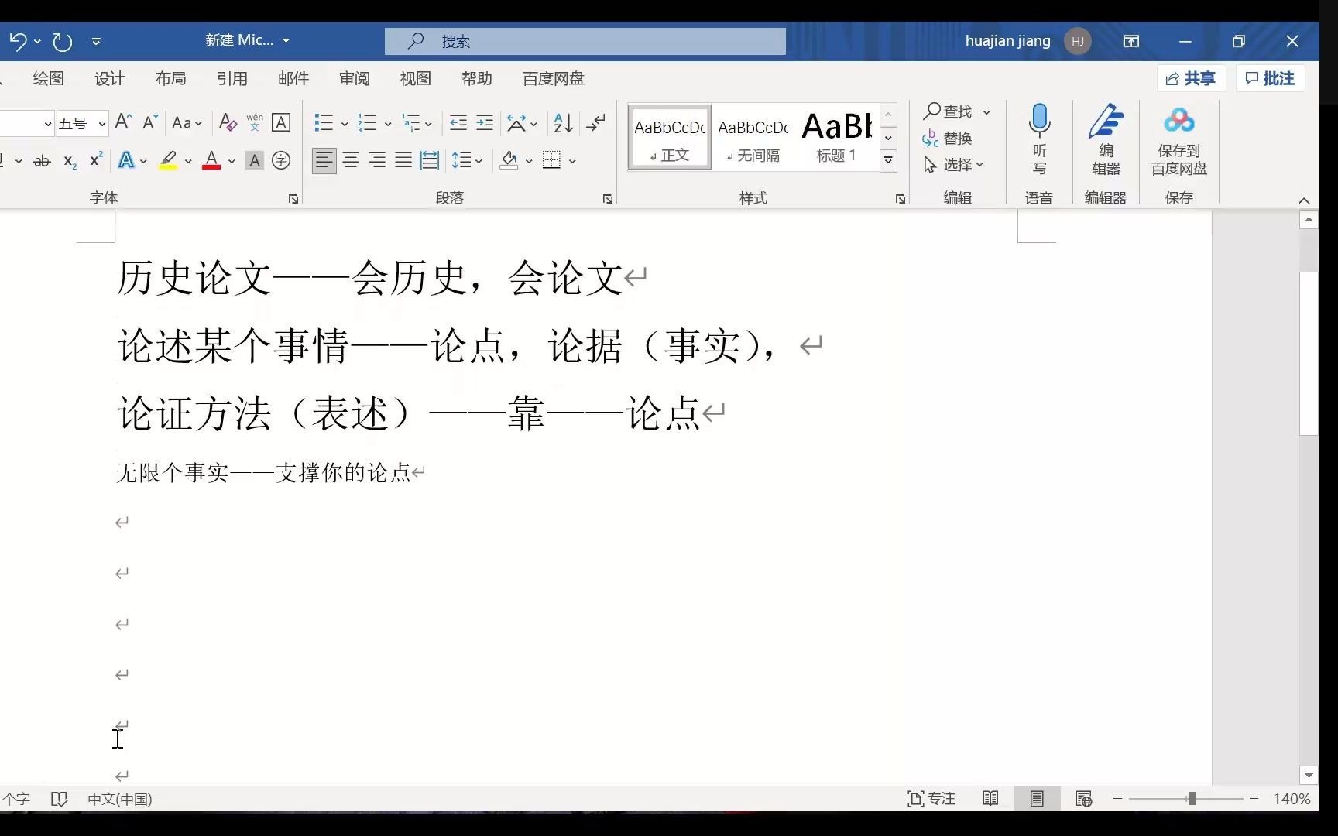1338x836 pixels.
Task: Click the 搜索 search box
Action: [x=585, y=41]
